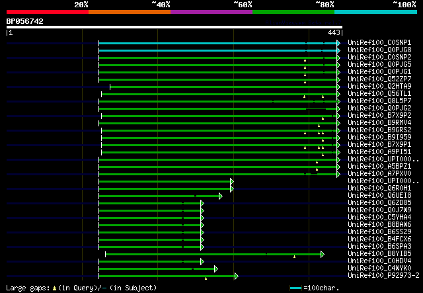
Task: Open UniRef100_Q52ZP7 hit label
Action: 379,79
